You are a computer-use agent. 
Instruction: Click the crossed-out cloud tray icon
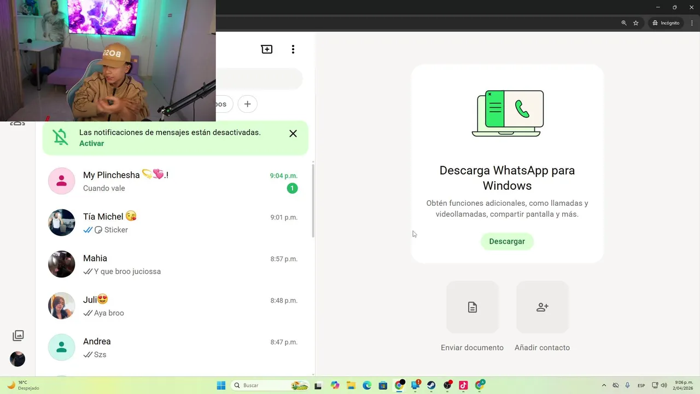[615, 385]
